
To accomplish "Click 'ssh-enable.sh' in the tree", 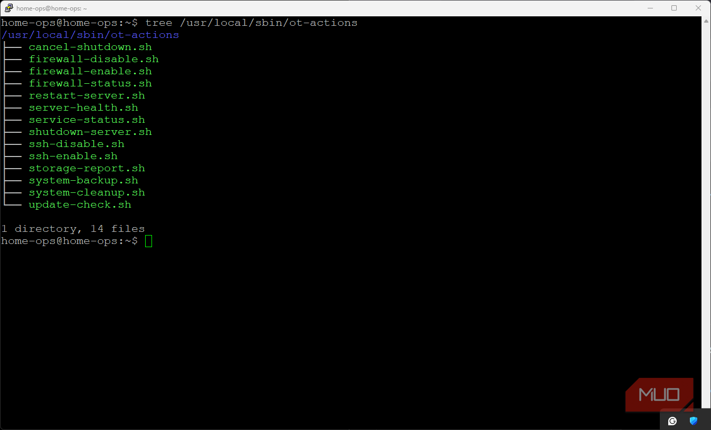I will pos(73,156).
